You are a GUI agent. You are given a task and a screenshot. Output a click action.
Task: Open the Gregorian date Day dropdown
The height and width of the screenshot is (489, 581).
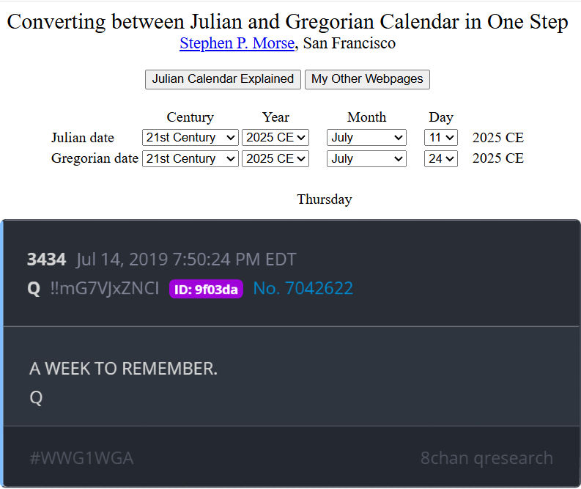point(441,158)
